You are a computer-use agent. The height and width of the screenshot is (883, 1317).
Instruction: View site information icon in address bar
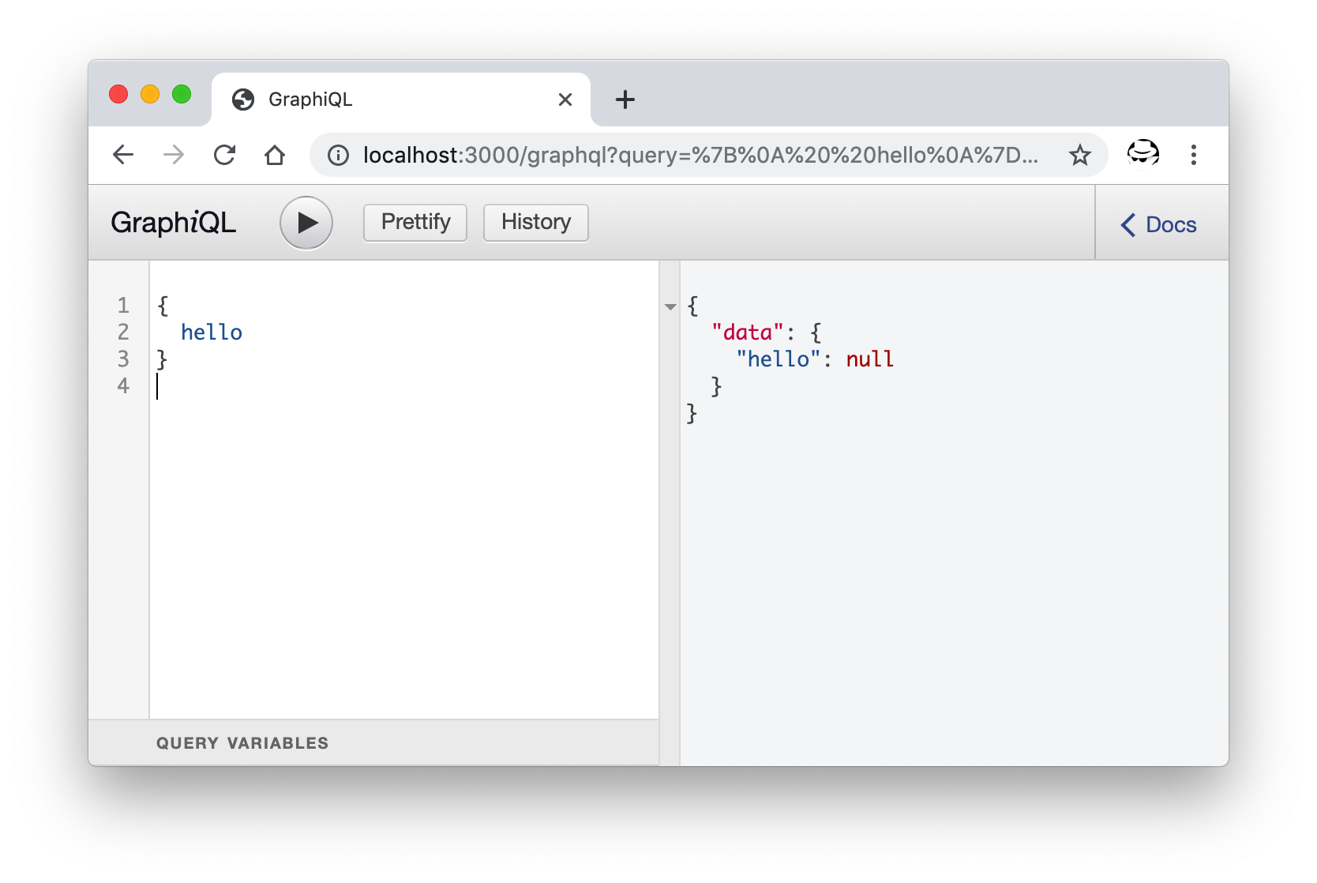(339, 156)
